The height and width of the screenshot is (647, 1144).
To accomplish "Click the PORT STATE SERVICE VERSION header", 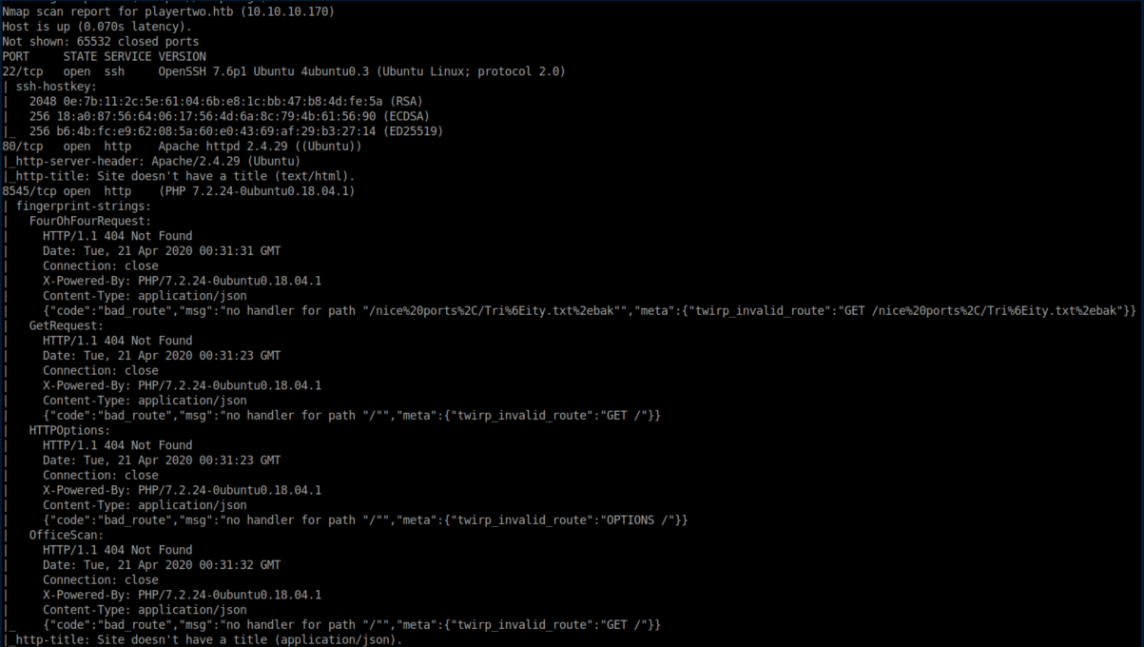I will tap(104, 56).
